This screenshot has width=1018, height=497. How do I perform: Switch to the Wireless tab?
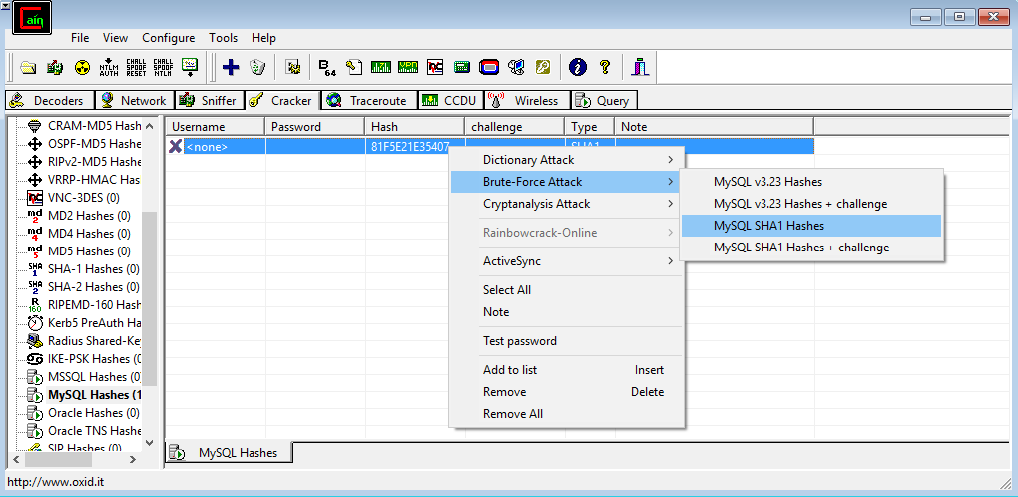pyautogui.click(x=526, y=100)
